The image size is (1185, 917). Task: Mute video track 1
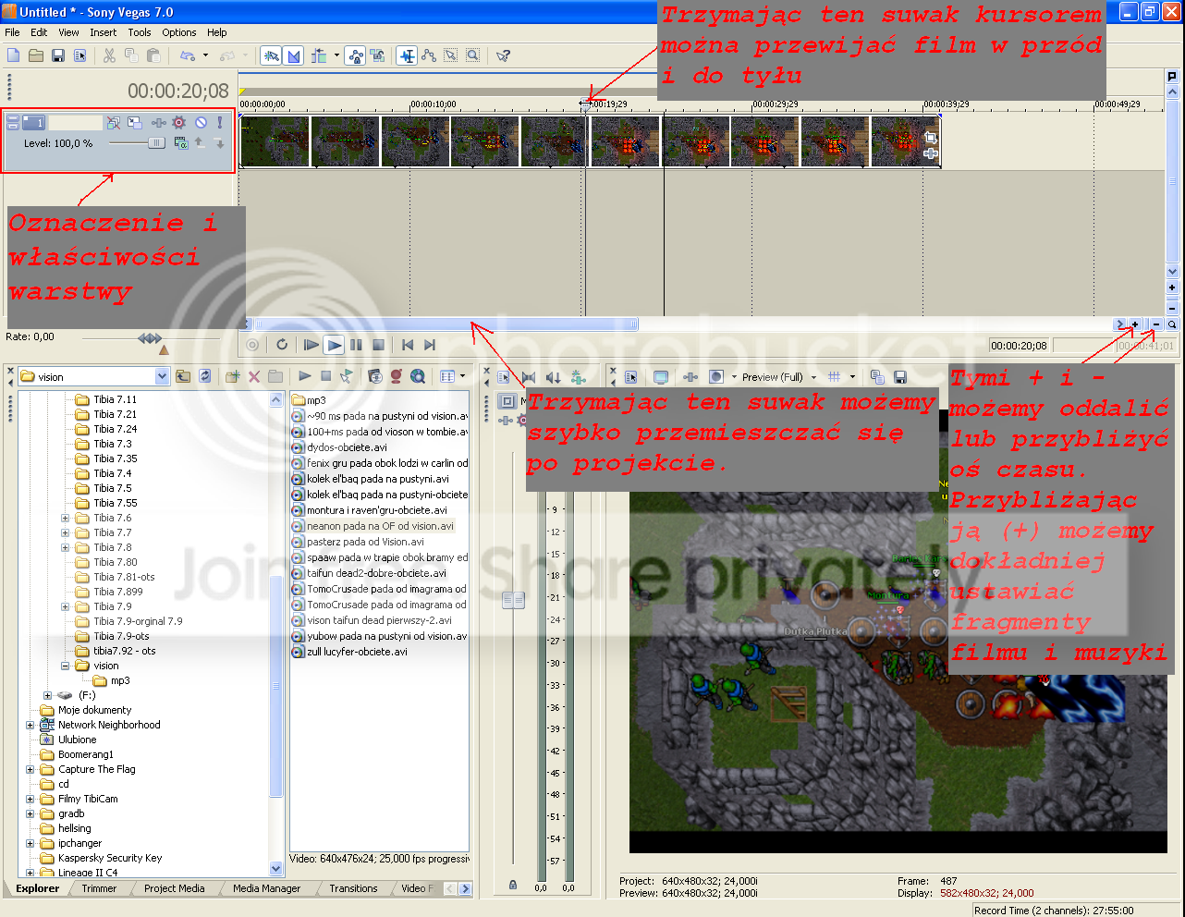pyautogui.click(x=201, y=122)
